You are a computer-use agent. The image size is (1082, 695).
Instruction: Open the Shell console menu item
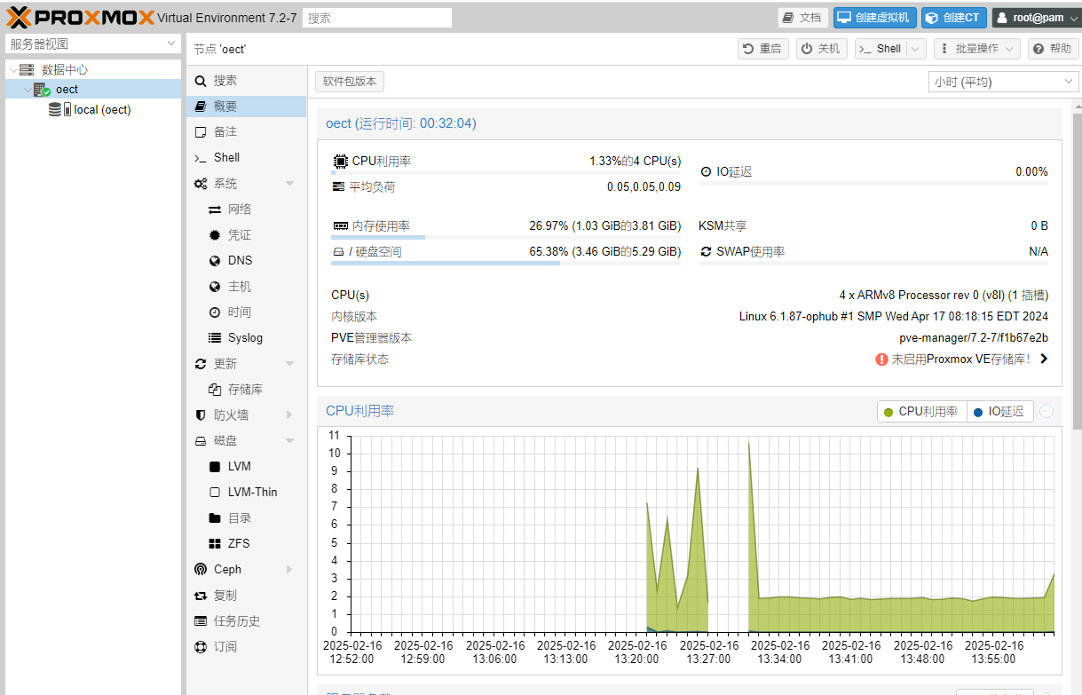tap(226, 157)
